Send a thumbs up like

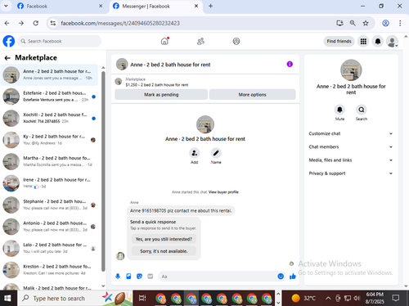(293, 277)
